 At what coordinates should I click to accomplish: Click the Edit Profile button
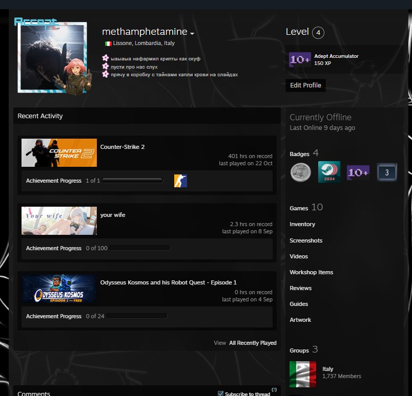(305, 85)
